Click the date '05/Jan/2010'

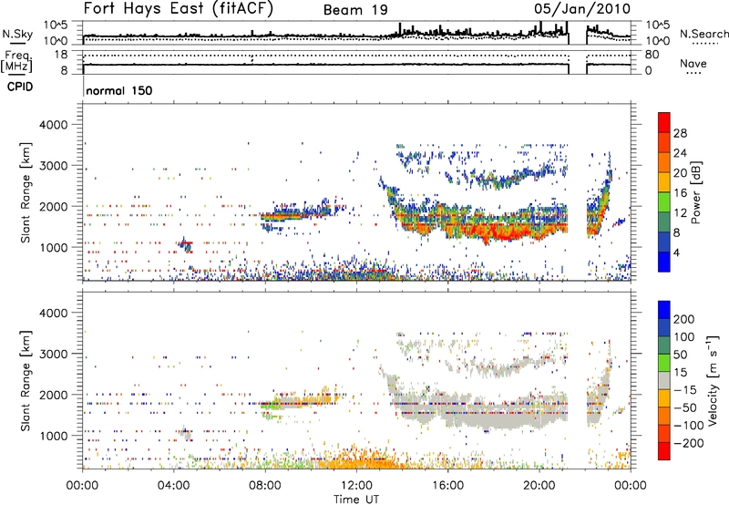click(582, 9)
